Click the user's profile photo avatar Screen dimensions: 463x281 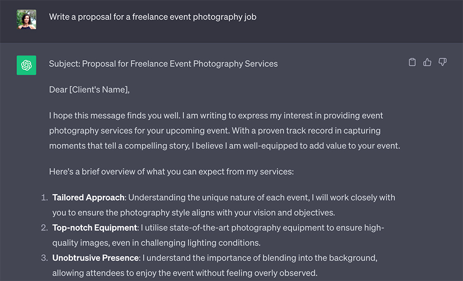(x=26, y=20)
